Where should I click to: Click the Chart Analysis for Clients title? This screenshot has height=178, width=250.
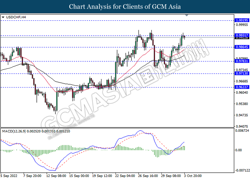click(x=125, y=7)
